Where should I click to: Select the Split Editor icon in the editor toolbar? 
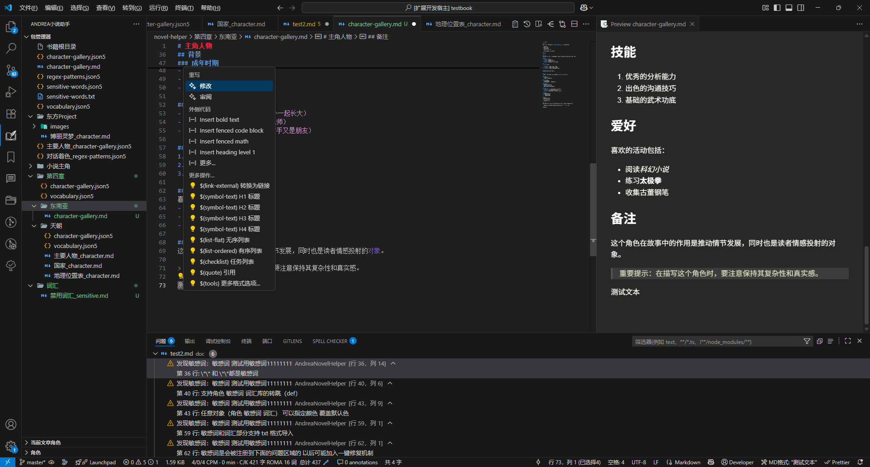[574, 24]
